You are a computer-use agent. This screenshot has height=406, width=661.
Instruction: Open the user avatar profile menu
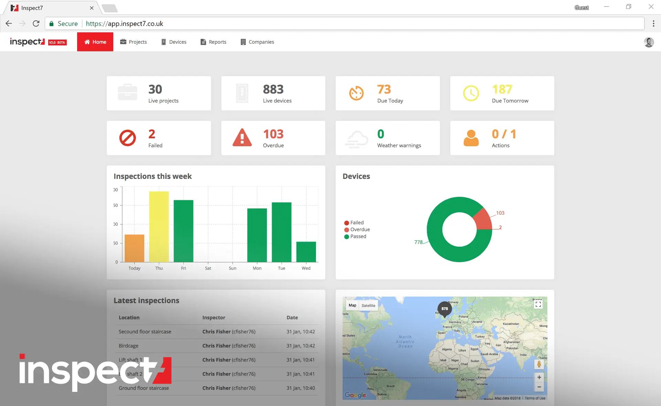click(649, 42)
